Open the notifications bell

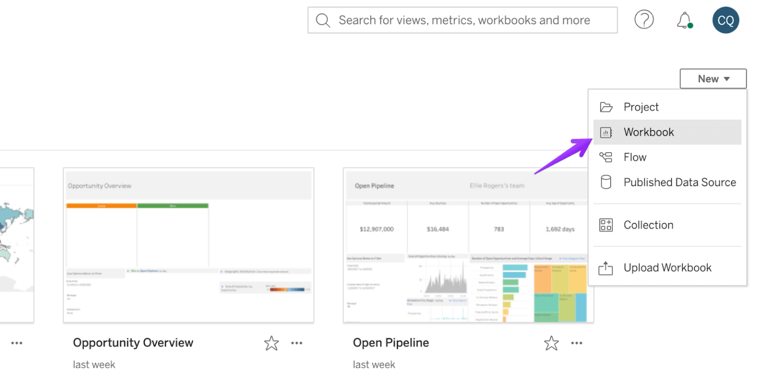pos(684,20)
